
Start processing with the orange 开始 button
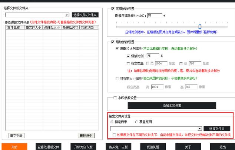click(x=14, y=147)
